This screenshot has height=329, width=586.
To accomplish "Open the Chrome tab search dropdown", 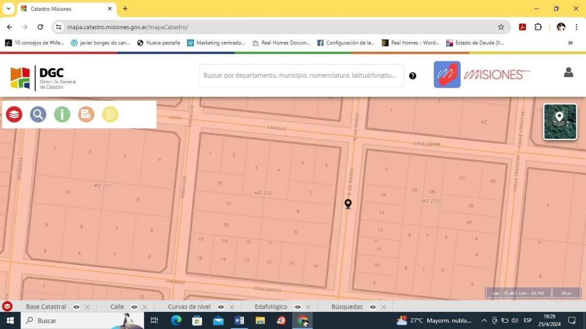I will [x=9, y=9].
